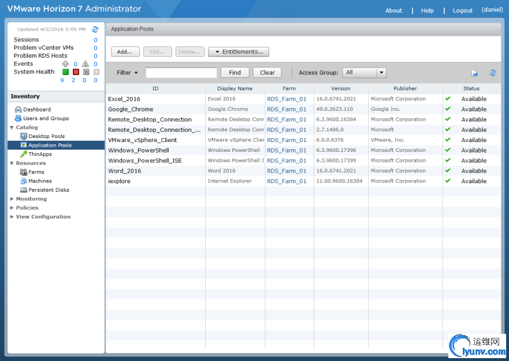
Task: Select the Excel_2016 row
Action: point(303,99)
